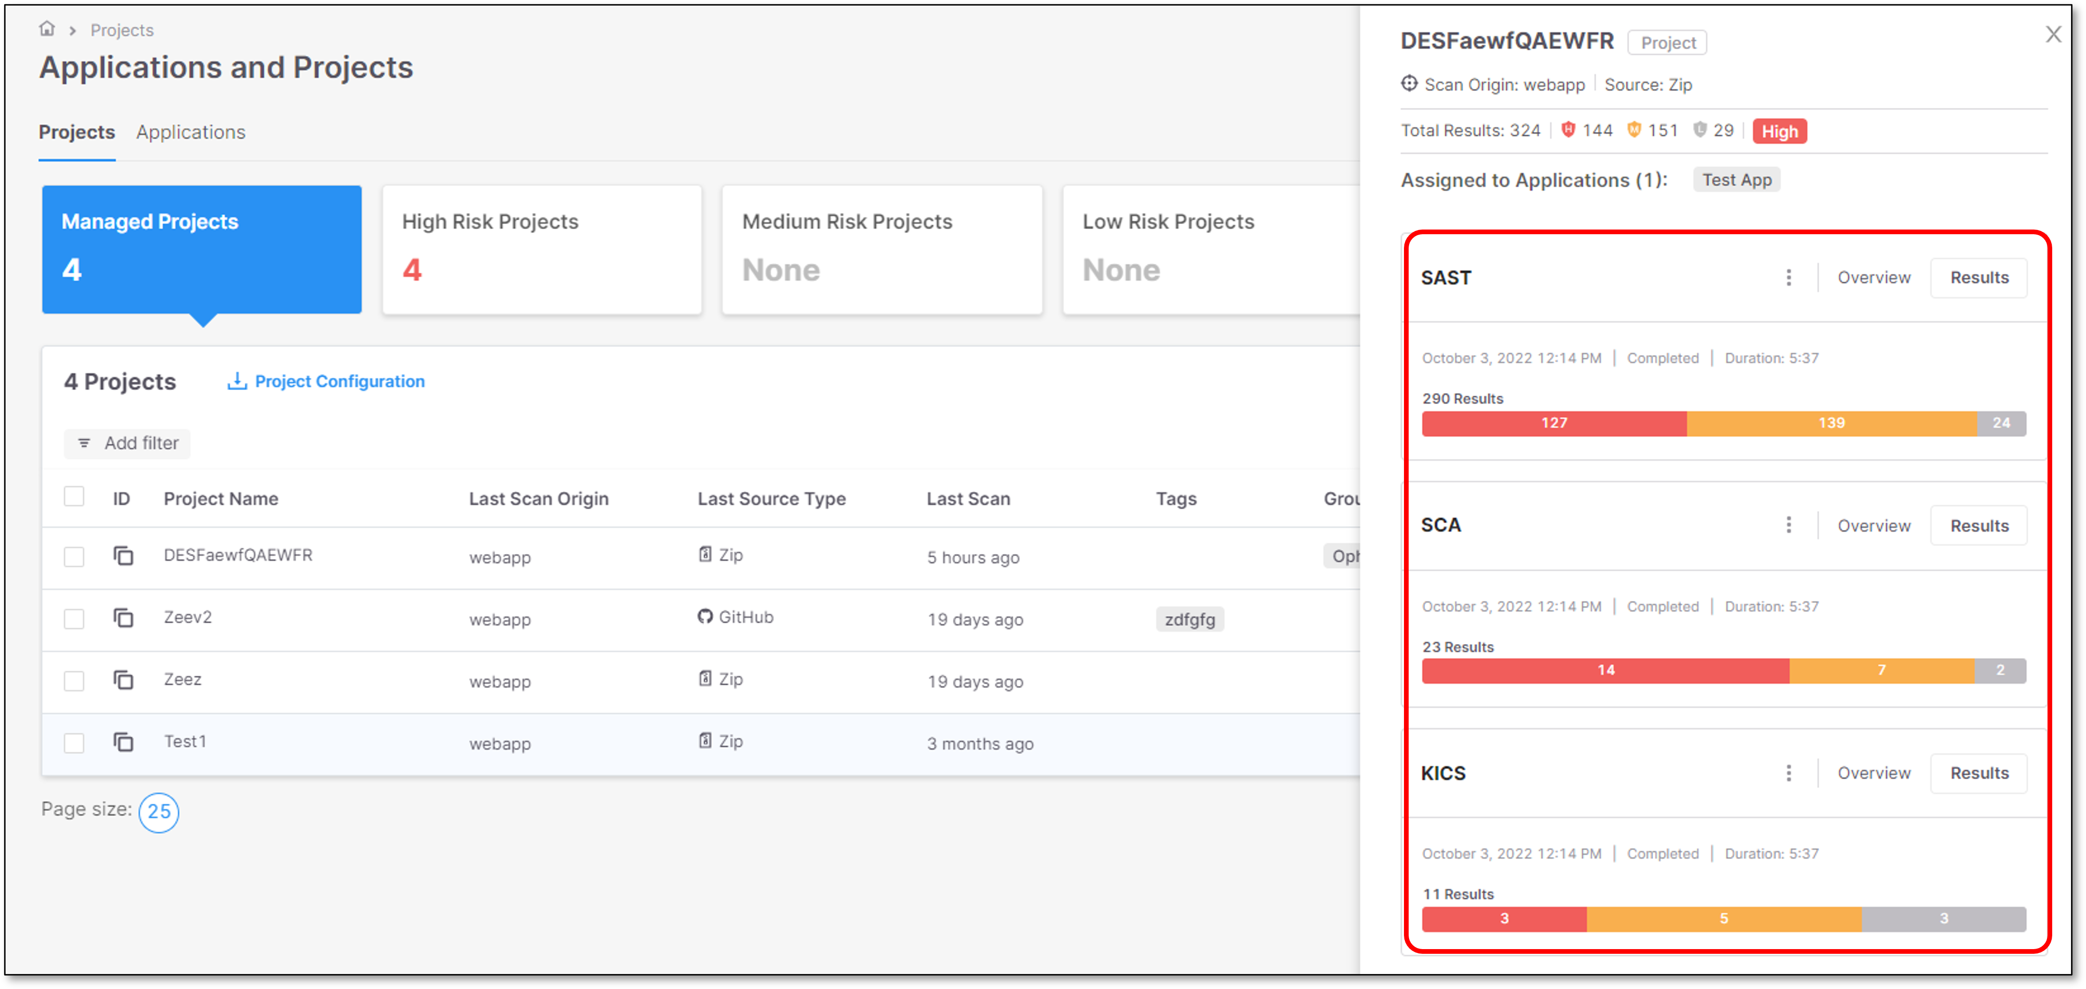Close the project details side panel
This screenshot has width=2086, height=989.
click(2053, 34)
